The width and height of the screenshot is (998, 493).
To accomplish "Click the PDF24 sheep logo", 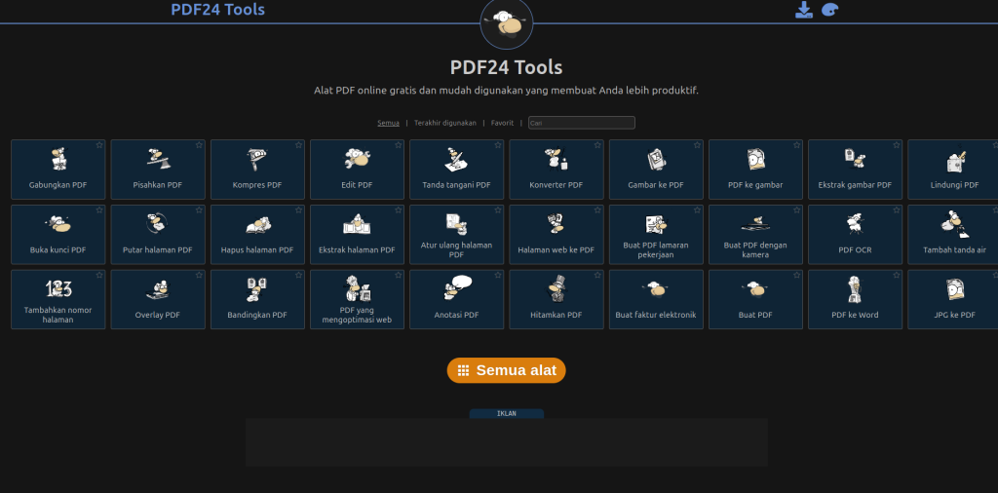I will [507, 23].
